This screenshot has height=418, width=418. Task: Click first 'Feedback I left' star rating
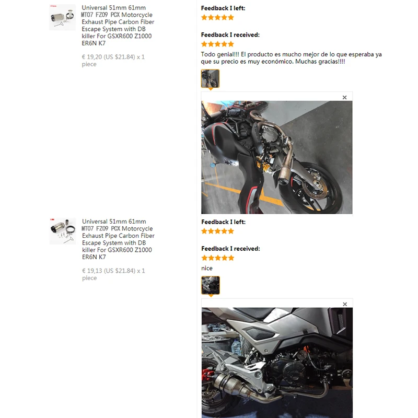point(217,18)
